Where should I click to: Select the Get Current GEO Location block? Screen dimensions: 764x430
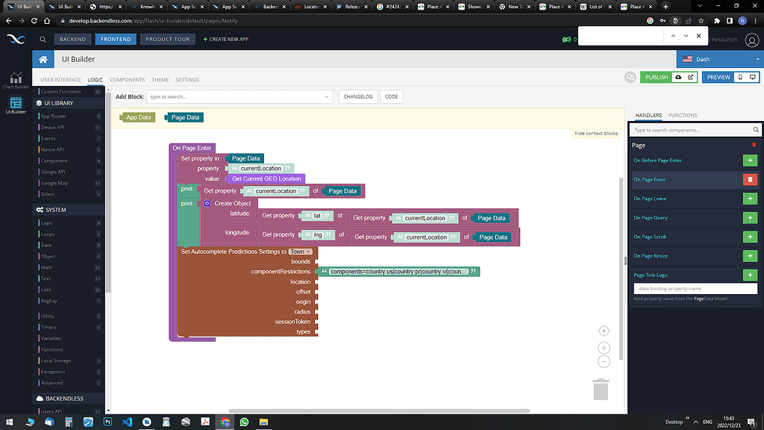click(x=266, y=179)
